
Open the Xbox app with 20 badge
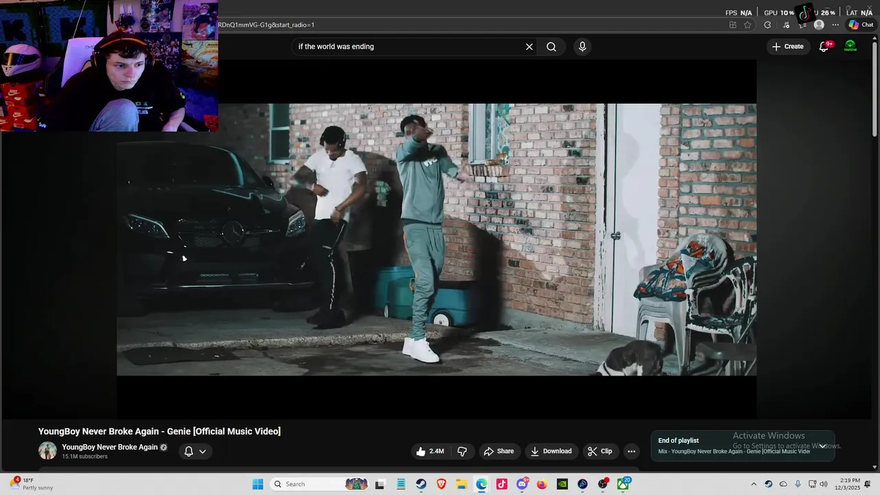click(x=623, y=484)
